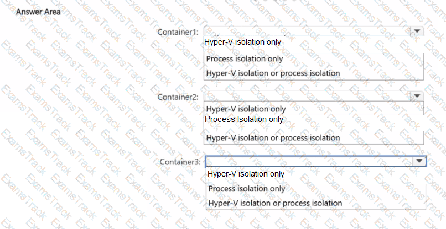Set Container3 to Hyper-V or process isolation

[275, 203]
